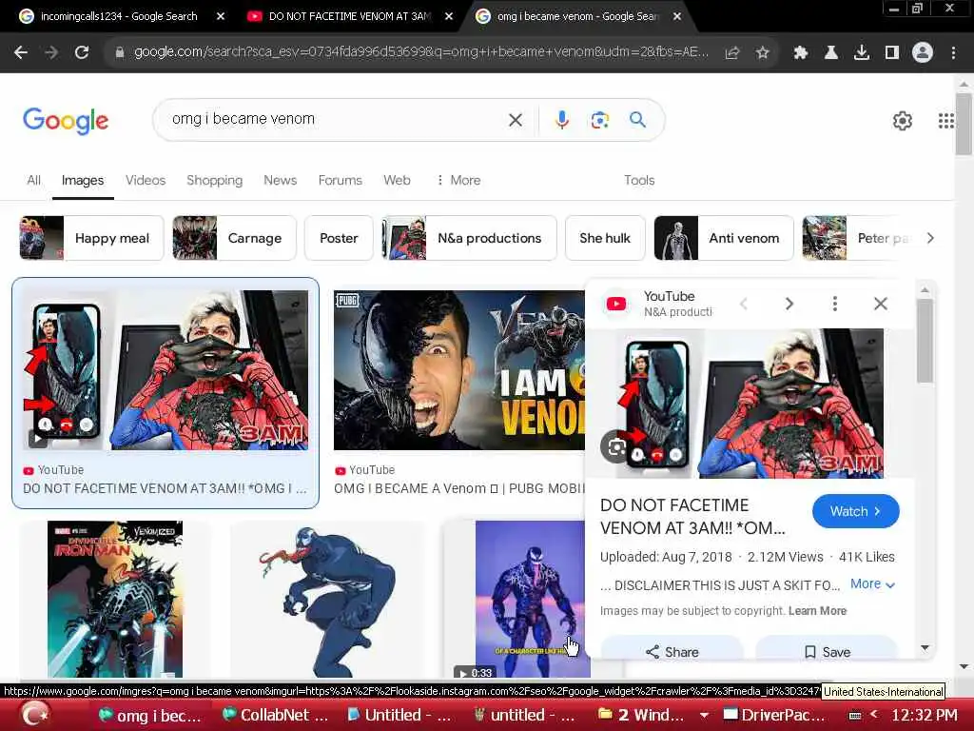Open the Start button on taskbar
The width and height of the screenshot is (974, 731).
pyautogui.click(x=35, y=715)
